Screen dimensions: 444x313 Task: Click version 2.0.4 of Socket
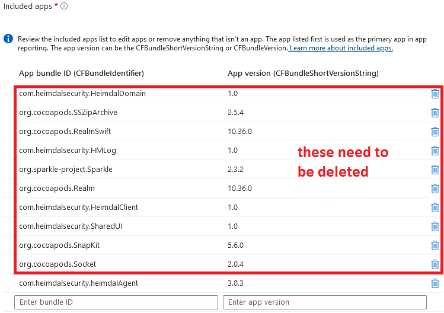[x=235, y=264]
